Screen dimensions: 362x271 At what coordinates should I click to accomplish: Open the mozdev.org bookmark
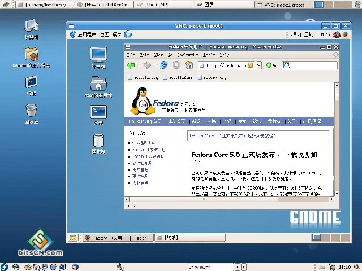[x=212, y=77]
